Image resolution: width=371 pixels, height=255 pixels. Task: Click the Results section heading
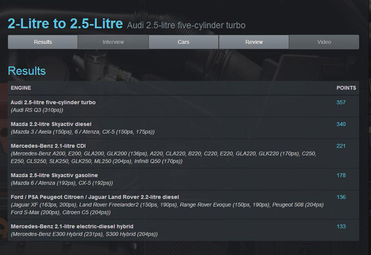coord(27,71)
